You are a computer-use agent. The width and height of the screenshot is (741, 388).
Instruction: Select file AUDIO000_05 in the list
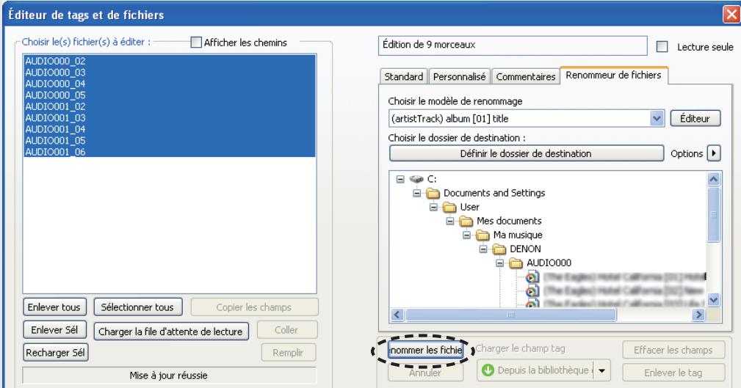[x=170, y=95]
